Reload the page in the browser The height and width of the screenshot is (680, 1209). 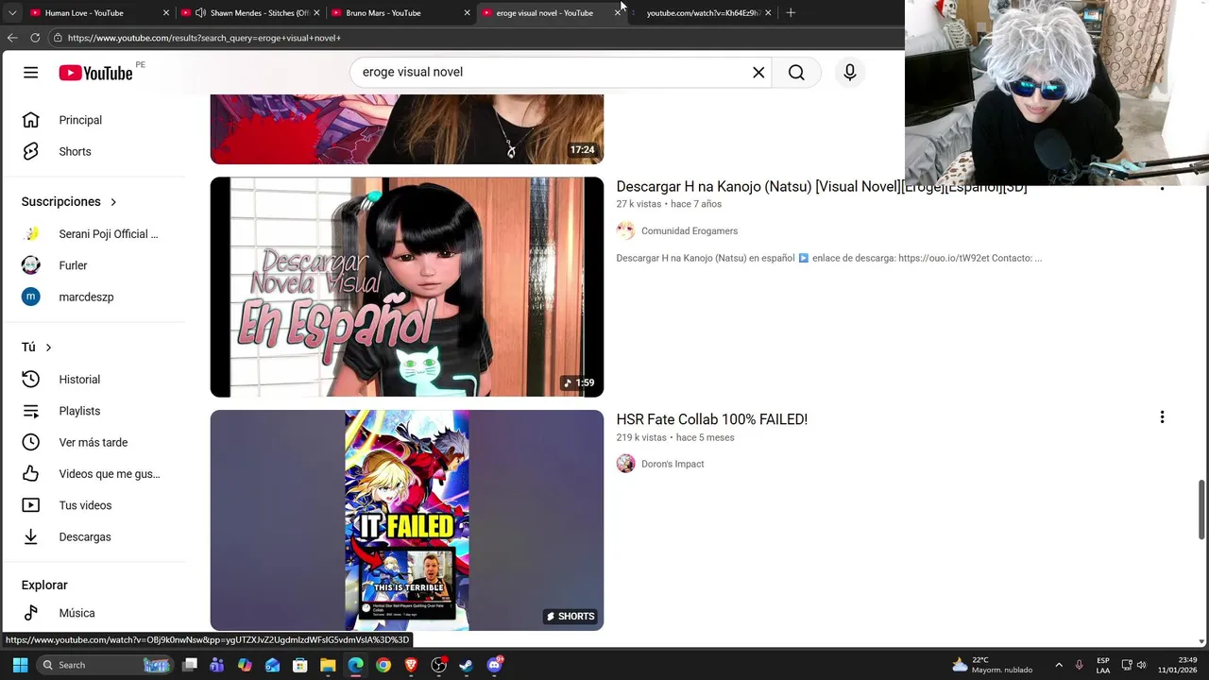click(x=35, y=38)
